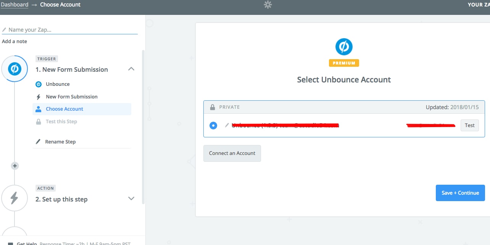490x245 pixels.
Task: Click the lock icon beside Test this Step
Action: 38,122
